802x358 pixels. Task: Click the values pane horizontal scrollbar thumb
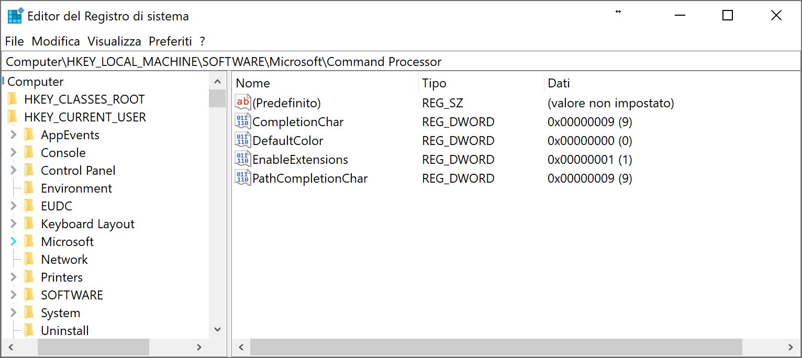[x=496, y=347]
